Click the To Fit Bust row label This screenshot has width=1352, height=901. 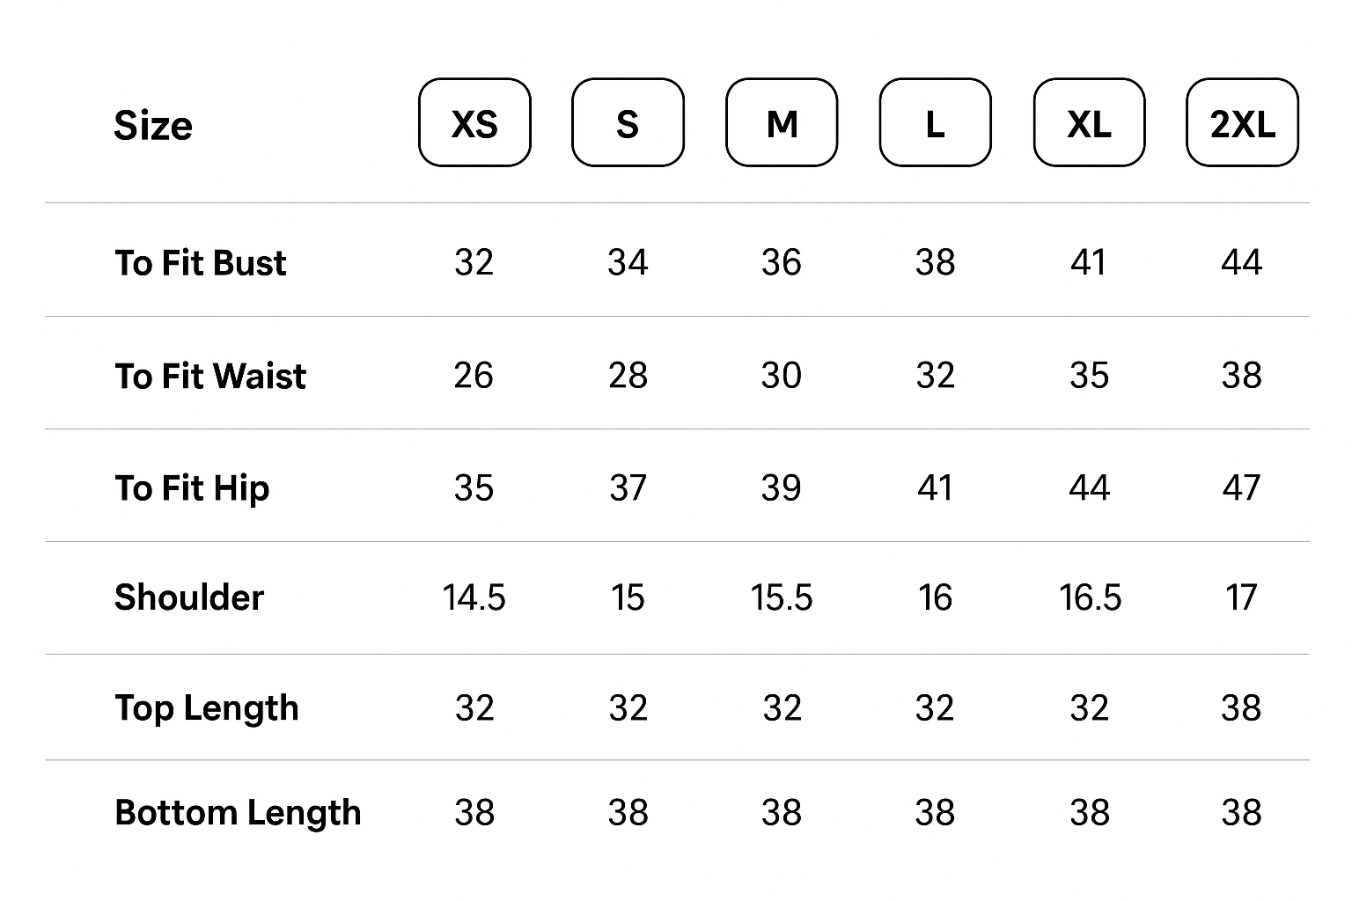pyautogui.click(x=201, y=263)
